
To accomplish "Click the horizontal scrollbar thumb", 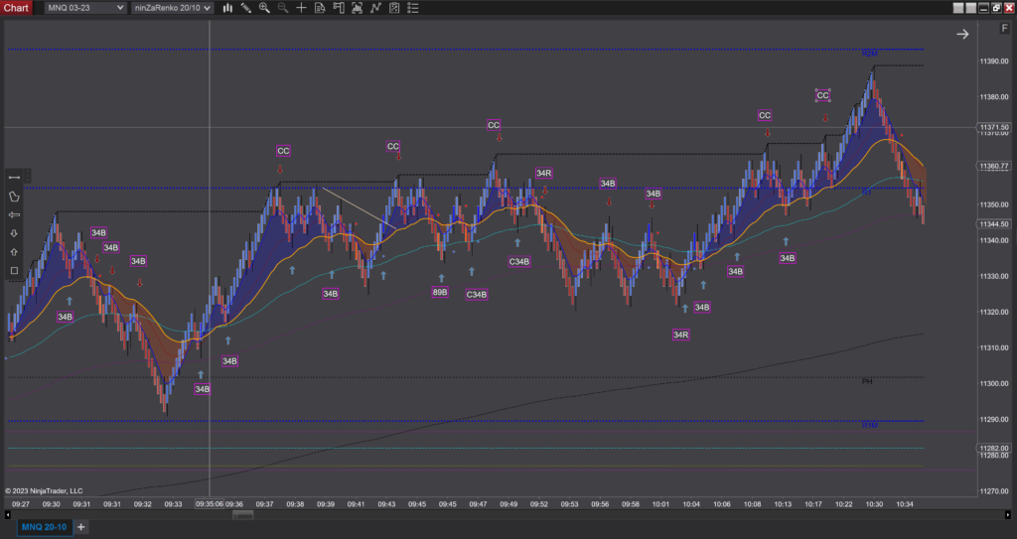I will coord(242,515).
